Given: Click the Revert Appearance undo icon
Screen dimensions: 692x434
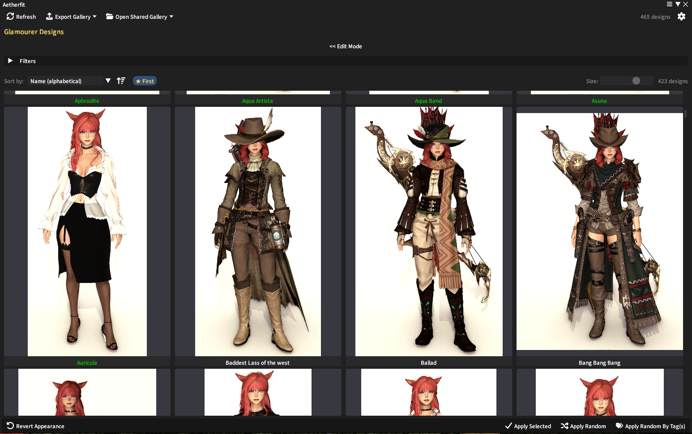Looking at the screenshot, I should pos(10,426).
